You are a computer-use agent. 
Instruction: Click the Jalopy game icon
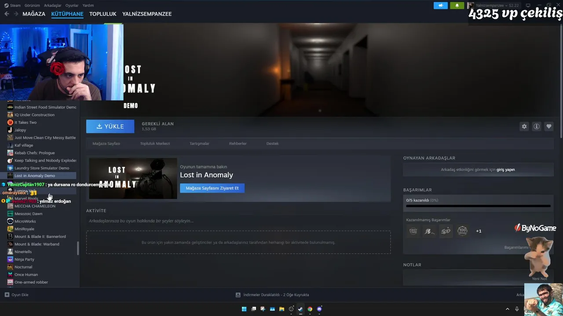pyautogui.click(x=10, y=130)
